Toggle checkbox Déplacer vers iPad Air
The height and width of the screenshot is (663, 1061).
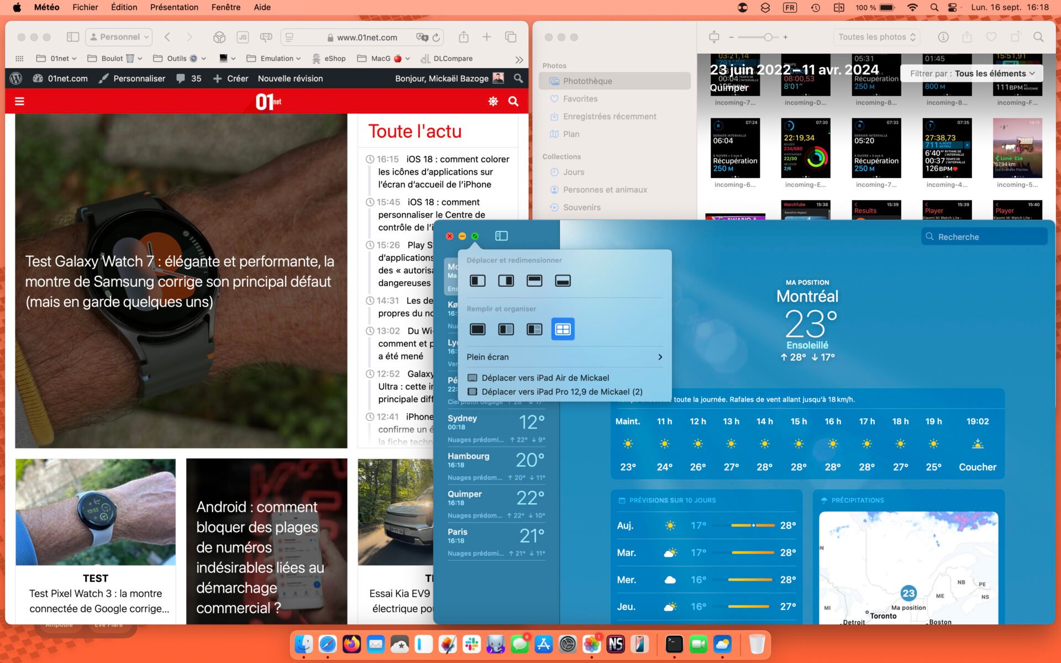click(x=472, y=377)
